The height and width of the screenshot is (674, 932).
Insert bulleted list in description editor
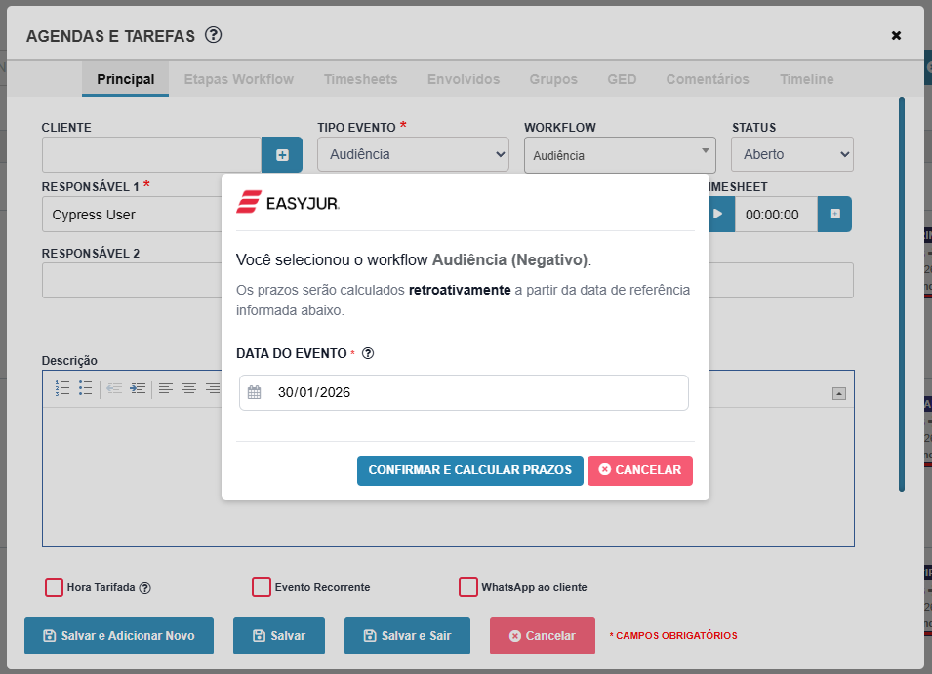pos(86,388)
